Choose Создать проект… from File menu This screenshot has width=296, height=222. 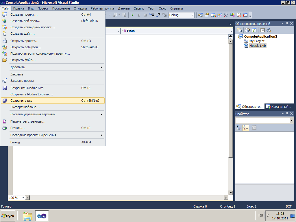click(x=53, y=14)
